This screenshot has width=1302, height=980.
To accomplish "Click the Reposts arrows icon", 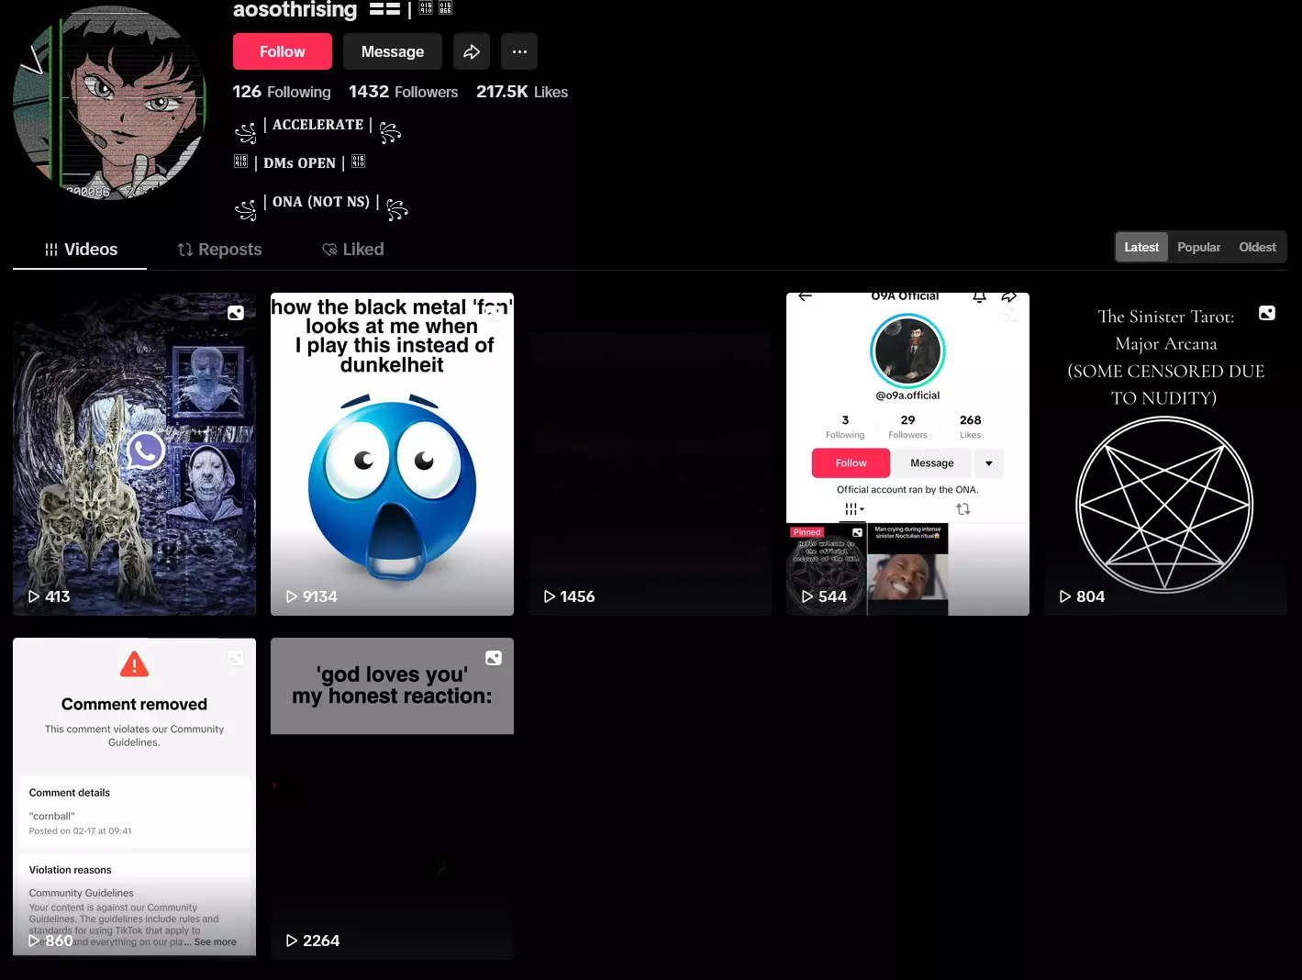I will click(185, 250).
